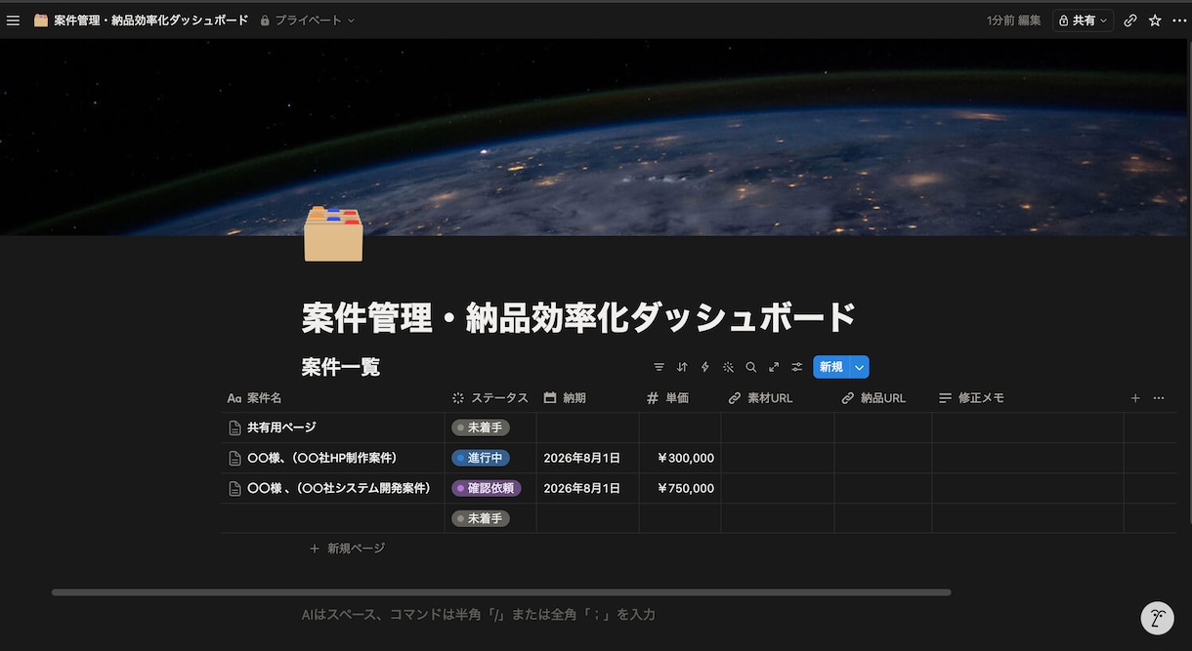Open the 未着手 status of 共有用ページ

click(481, 427)
